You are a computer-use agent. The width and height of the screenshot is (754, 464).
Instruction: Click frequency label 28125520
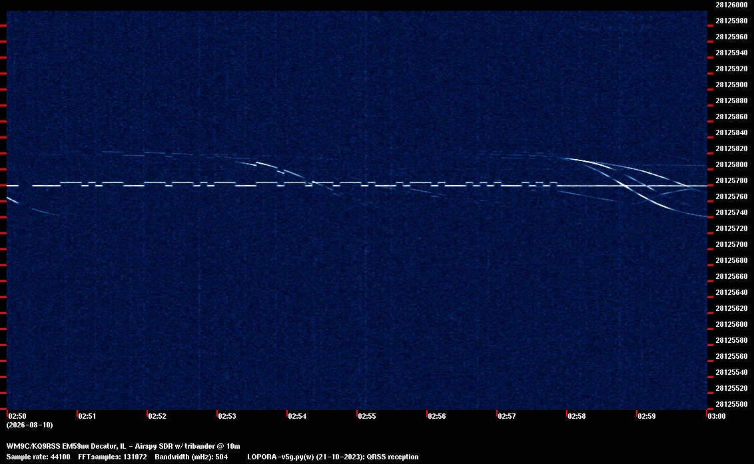point(731,388)
